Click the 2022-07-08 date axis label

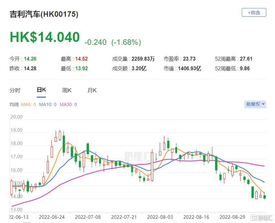(88, 217)
